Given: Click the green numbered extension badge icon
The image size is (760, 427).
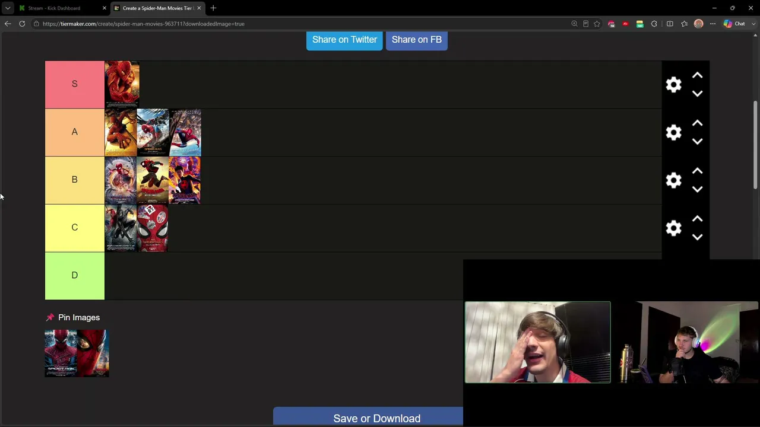Looking at the screenshot, I should coord(639,24).
